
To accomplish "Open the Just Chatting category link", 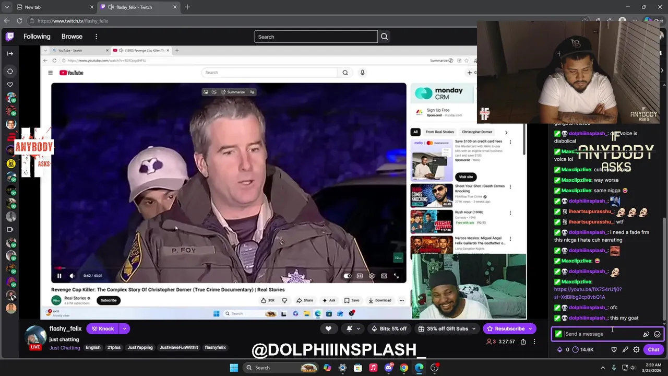I will coord(65,348).
